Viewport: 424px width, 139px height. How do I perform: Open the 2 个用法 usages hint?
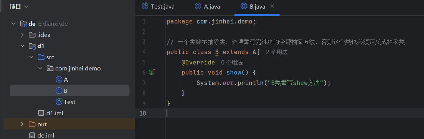(x=277, y=52)
